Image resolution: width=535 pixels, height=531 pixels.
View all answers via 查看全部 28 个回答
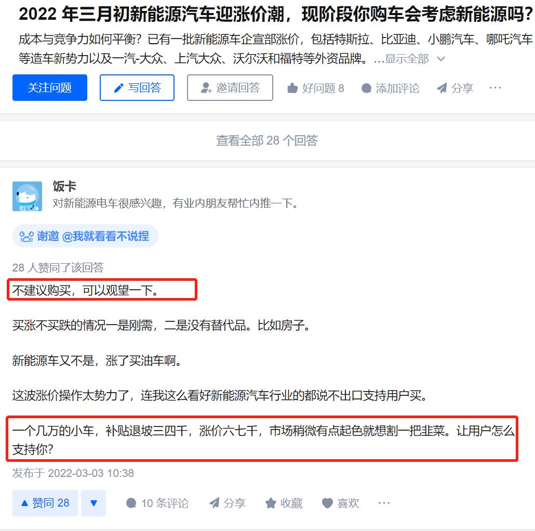267,140
